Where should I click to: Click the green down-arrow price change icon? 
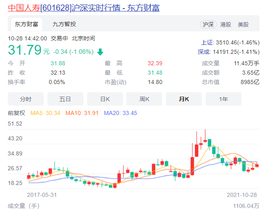tap(100, 52)
